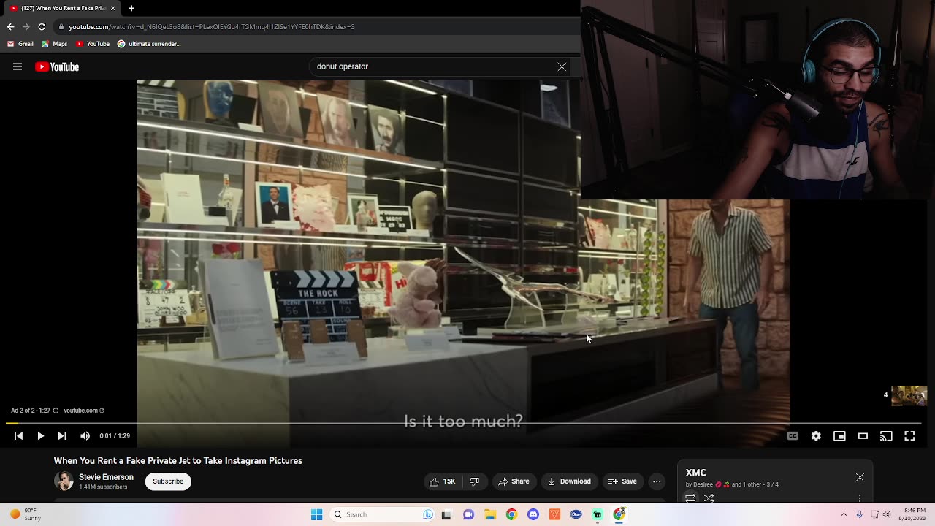Open the Gmail bookmark
This screenshot has height=526, width=935.
point(20,44)
